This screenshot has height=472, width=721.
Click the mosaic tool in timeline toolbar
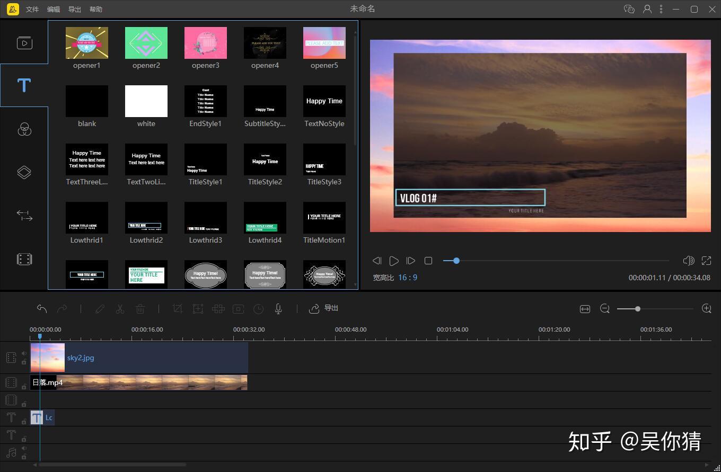click(x=218, y=308)
